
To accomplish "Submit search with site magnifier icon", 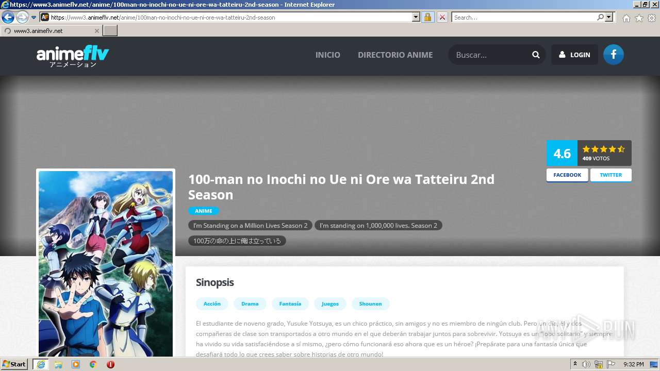I will pos(536,55).
